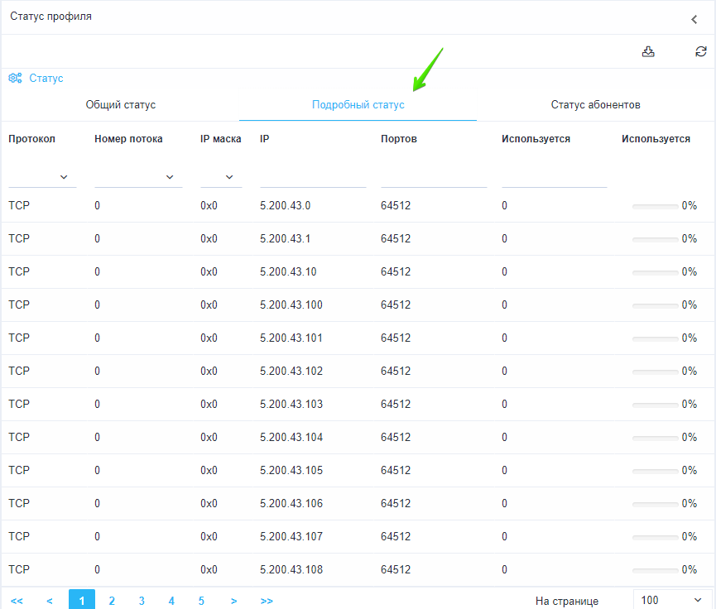Click usage progress bar for 5.200.43.0
This screenshot has width=716, height=609.
(655, 206)
